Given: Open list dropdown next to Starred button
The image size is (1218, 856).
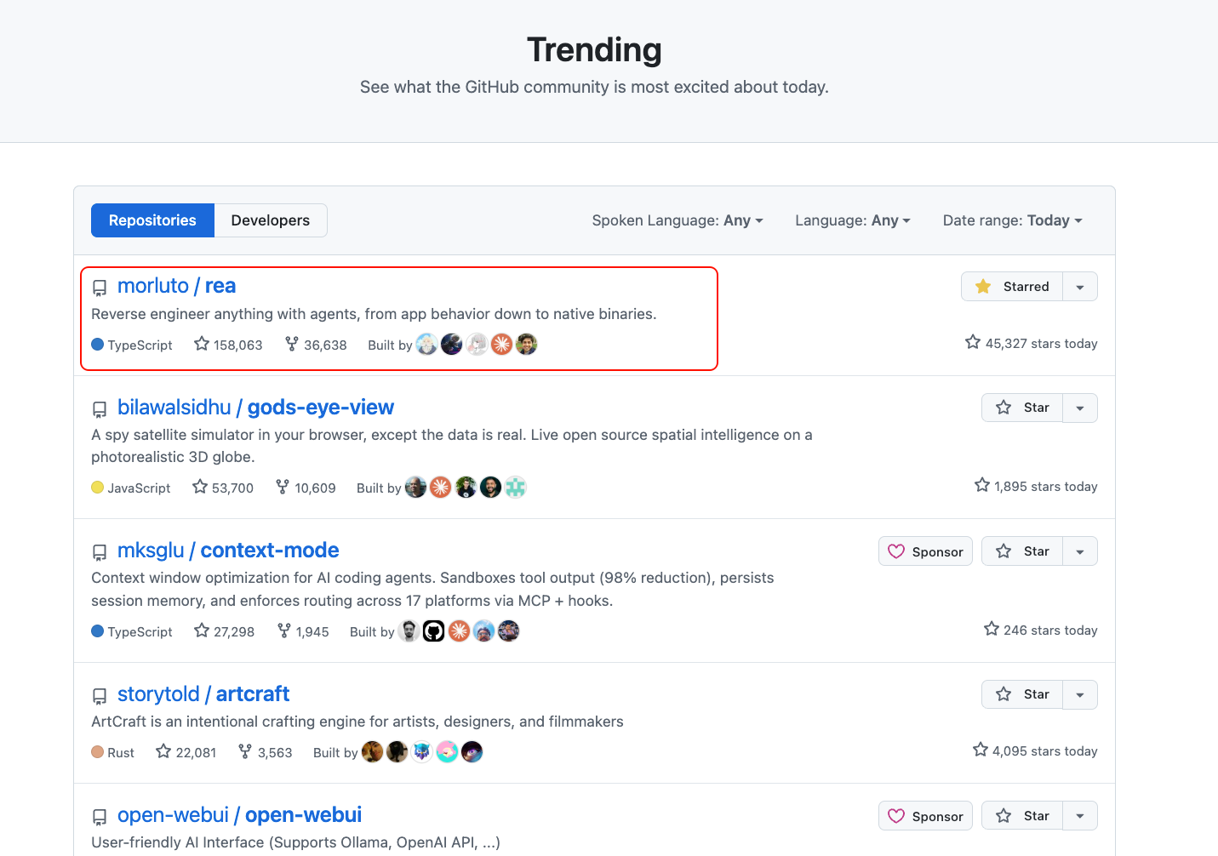Looking at the screenshot, I should [x=1080, y=287].
